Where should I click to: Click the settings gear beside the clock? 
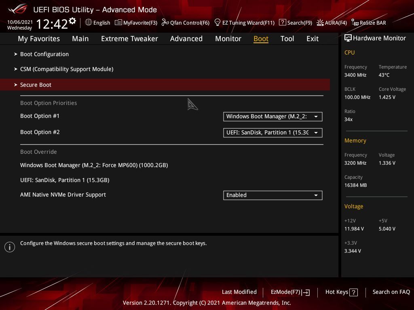[72, 21]
